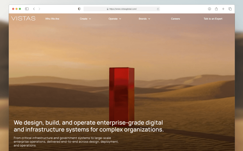Open the Share icon menu
The height and width of the screenshot is (151, 243).
pos(216,9)
